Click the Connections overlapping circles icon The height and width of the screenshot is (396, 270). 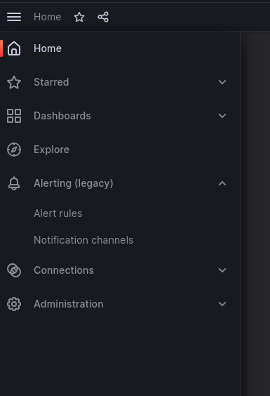14,270
